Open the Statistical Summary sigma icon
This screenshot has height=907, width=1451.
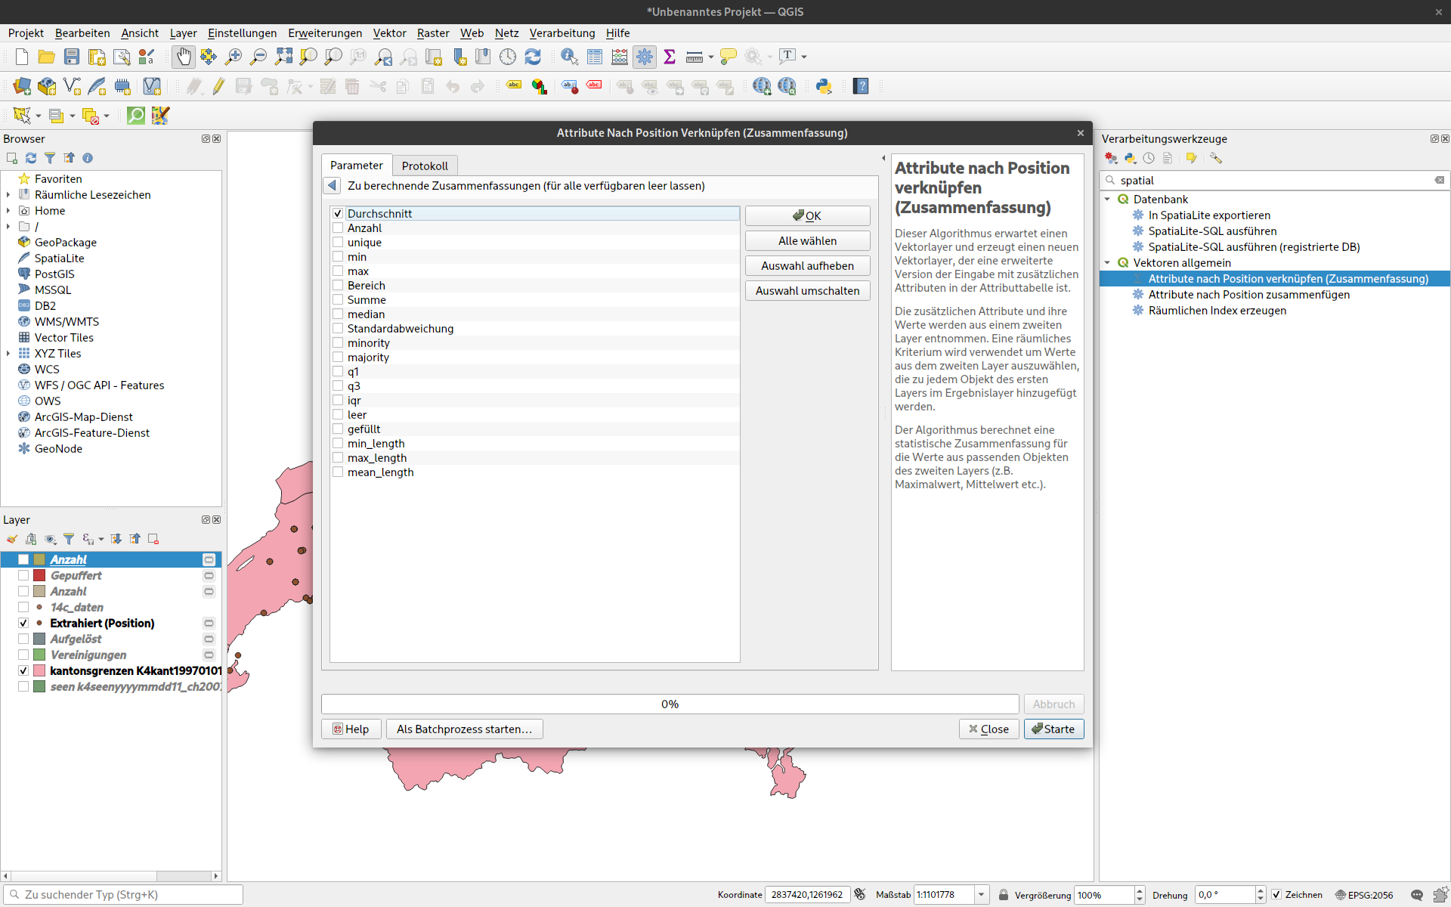pos(669,57)
